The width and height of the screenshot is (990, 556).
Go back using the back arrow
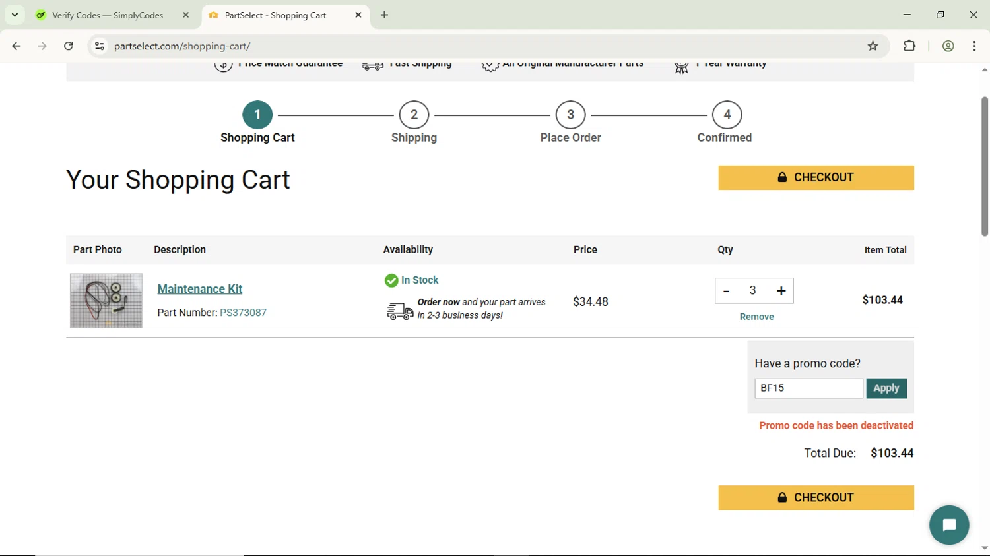(16, 46)
